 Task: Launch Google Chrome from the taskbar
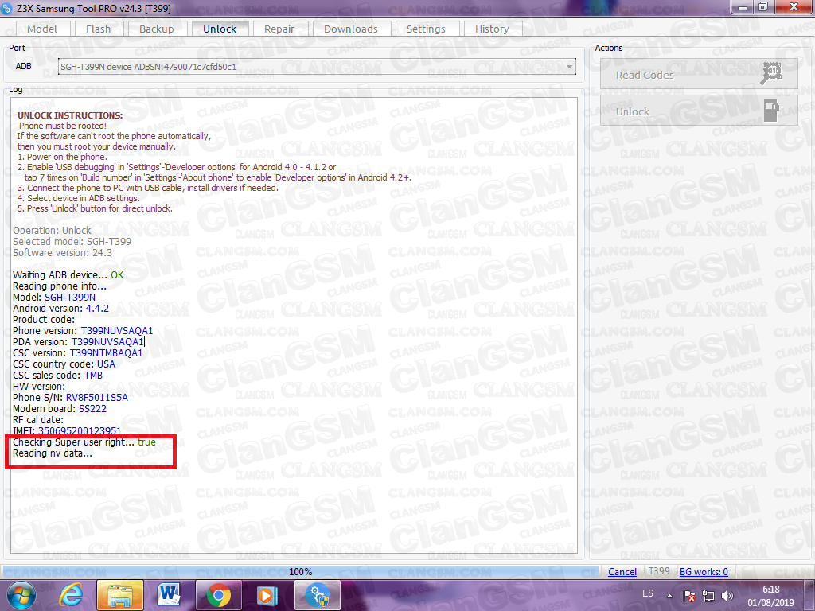click(x=218, y=595)
